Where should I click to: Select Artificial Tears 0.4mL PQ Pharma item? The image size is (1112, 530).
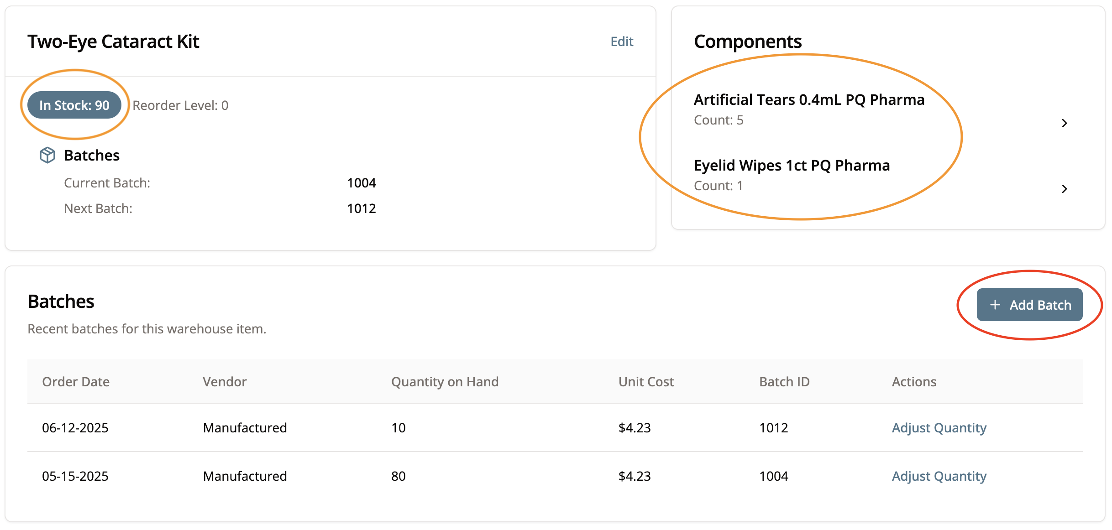tap(809, 100)
